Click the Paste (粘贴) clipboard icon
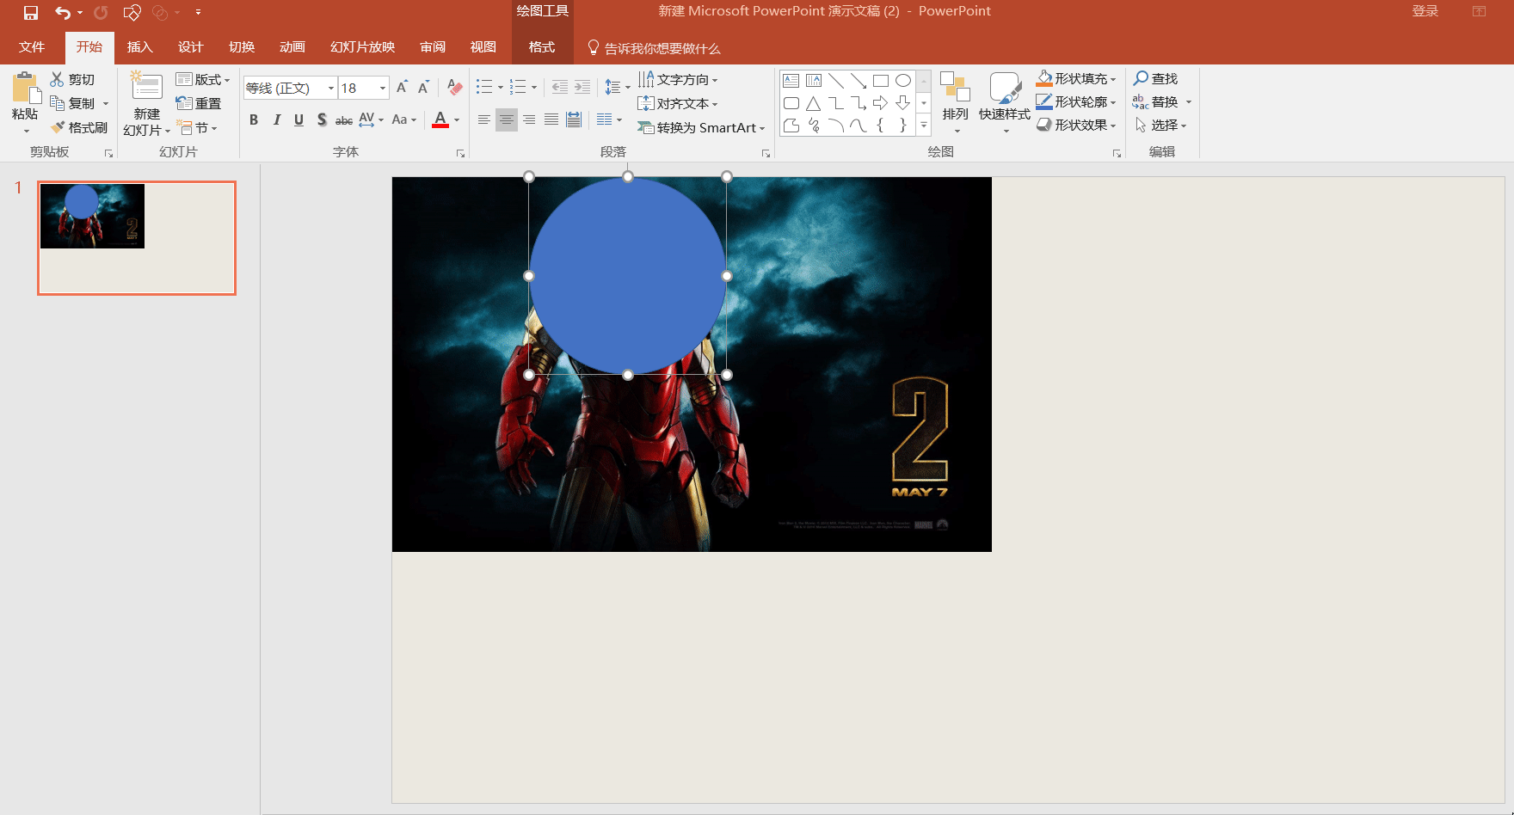 [x=25, y=88]
